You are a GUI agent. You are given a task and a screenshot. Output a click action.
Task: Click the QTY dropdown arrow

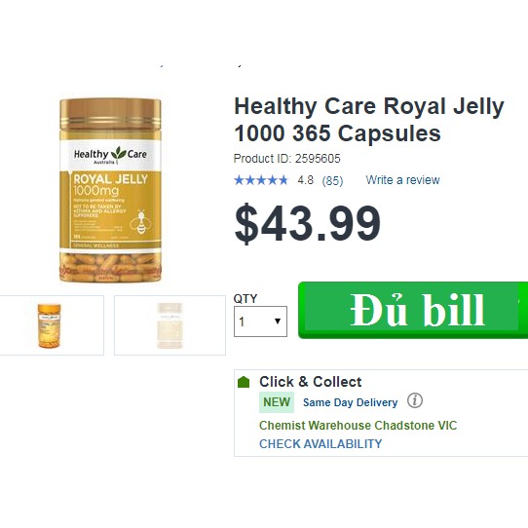(278, 321)
